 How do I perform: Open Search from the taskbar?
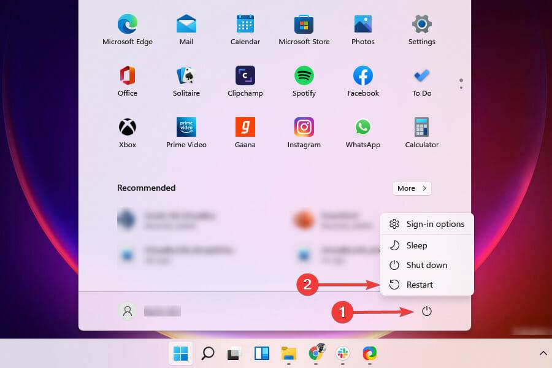point(208,353)
